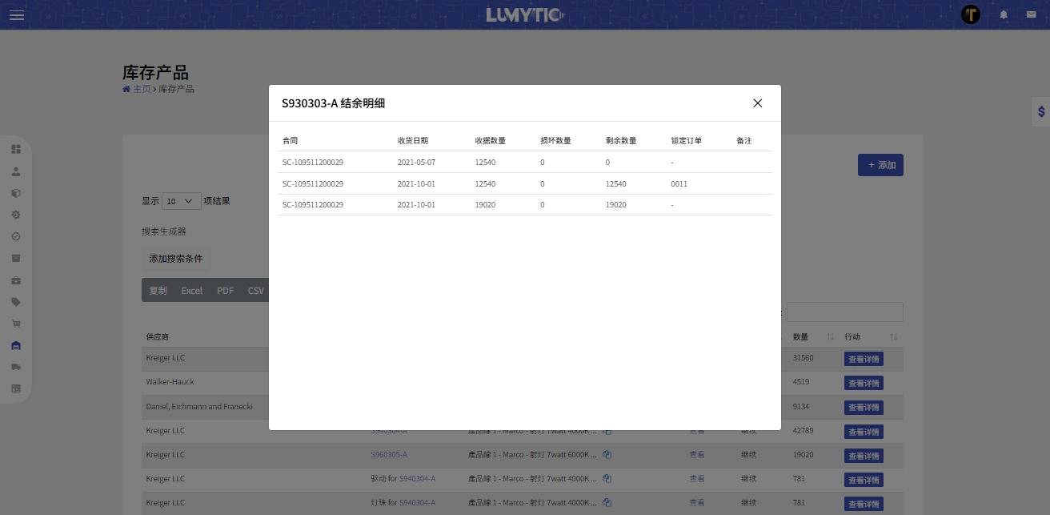
Task: Click the price tag sidebar icon
Action: (16, 302)
